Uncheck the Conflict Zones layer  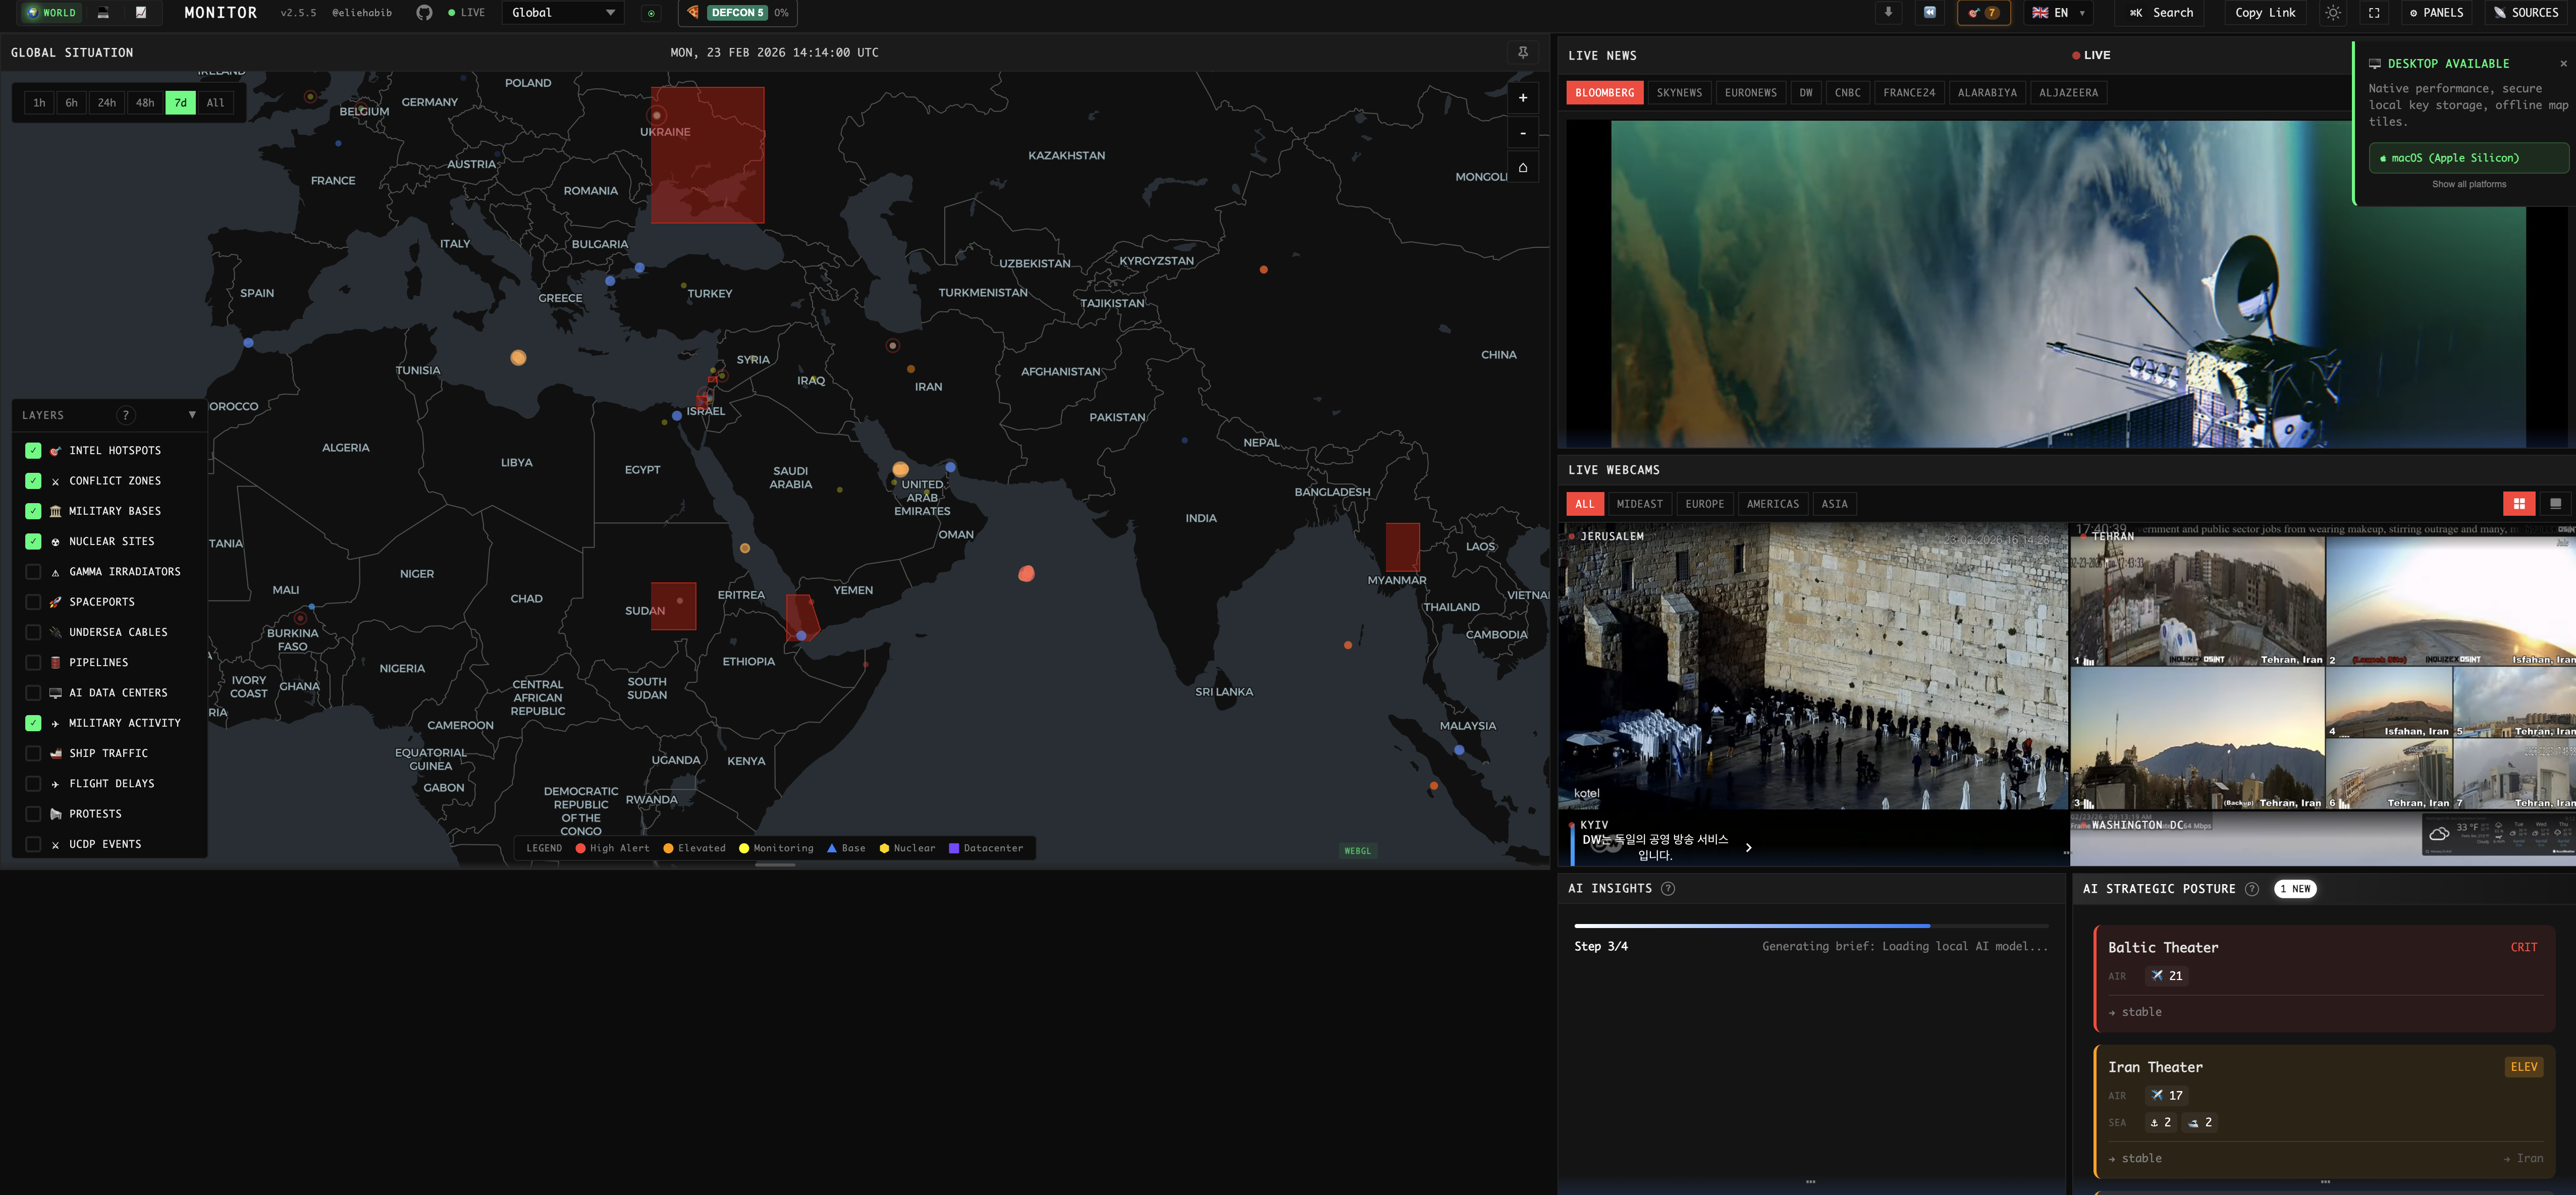point(33,481)
